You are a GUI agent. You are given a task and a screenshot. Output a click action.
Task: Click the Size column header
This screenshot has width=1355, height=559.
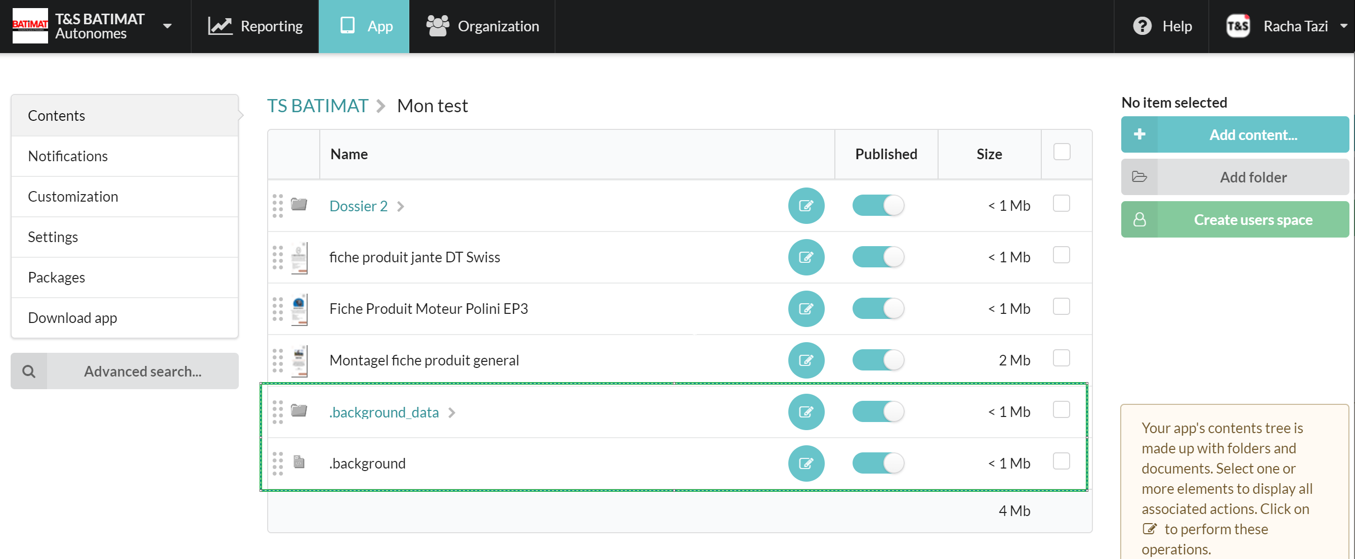pyautogui.click(x=989, y=154)
